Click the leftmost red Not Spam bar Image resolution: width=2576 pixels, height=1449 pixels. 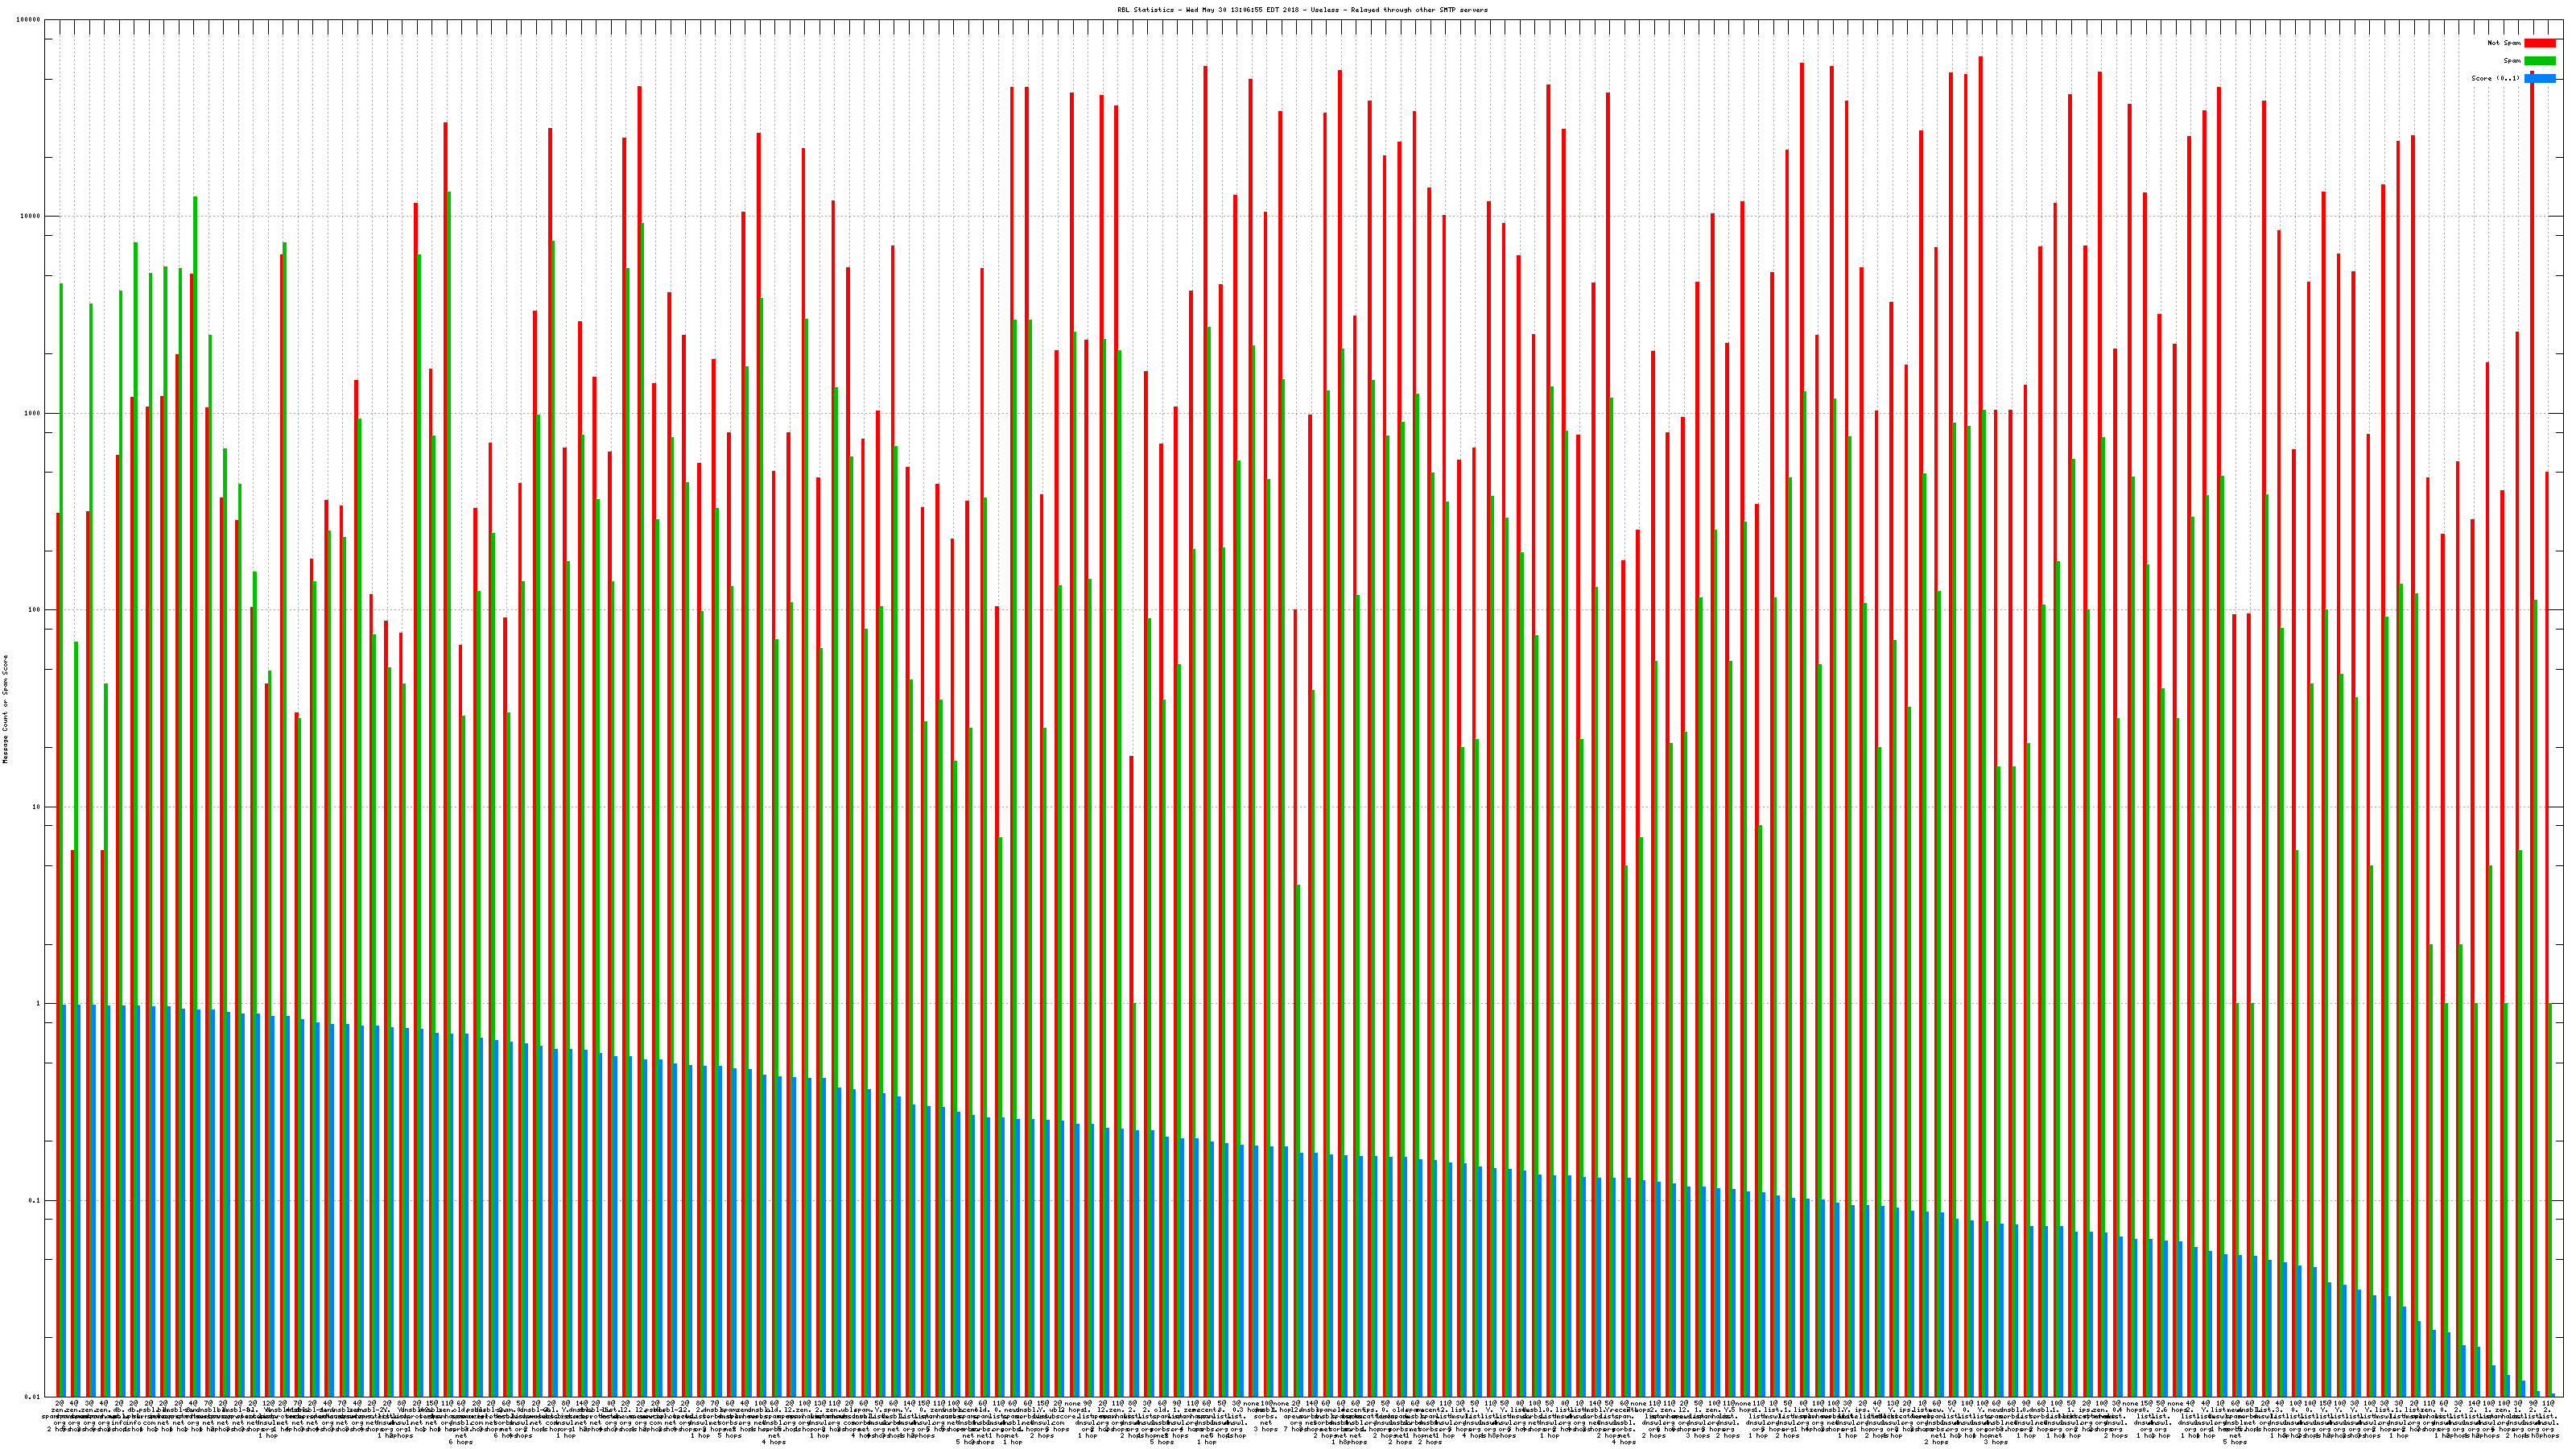58,950
